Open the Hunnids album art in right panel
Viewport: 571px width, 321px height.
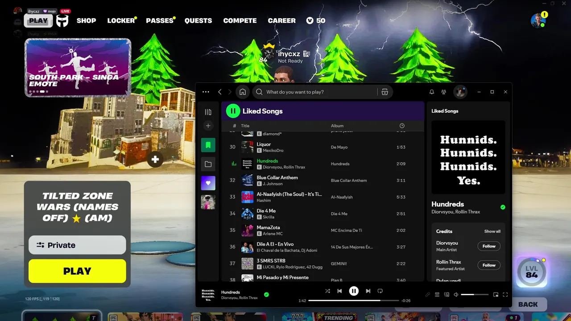(x=468, y=157)
